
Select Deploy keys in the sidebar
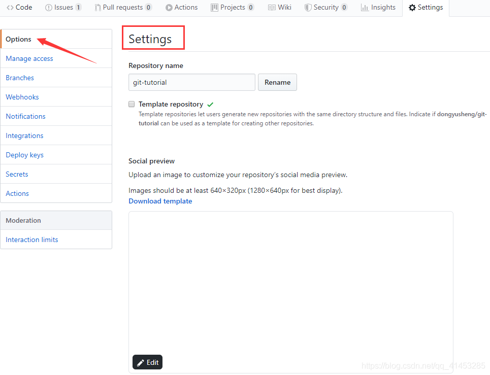tap(24, 155)
